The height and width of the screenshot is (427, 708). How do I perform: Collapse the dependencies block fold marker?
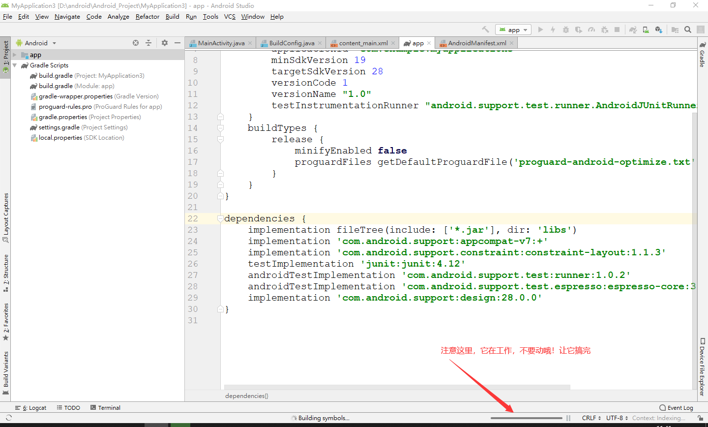[220, 219]
